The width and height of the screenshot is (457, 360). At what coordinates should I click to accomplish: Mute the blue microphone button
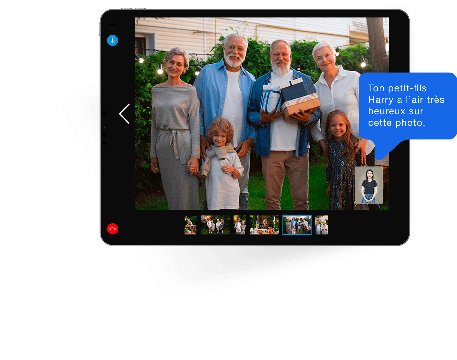[x=113, y=40]
